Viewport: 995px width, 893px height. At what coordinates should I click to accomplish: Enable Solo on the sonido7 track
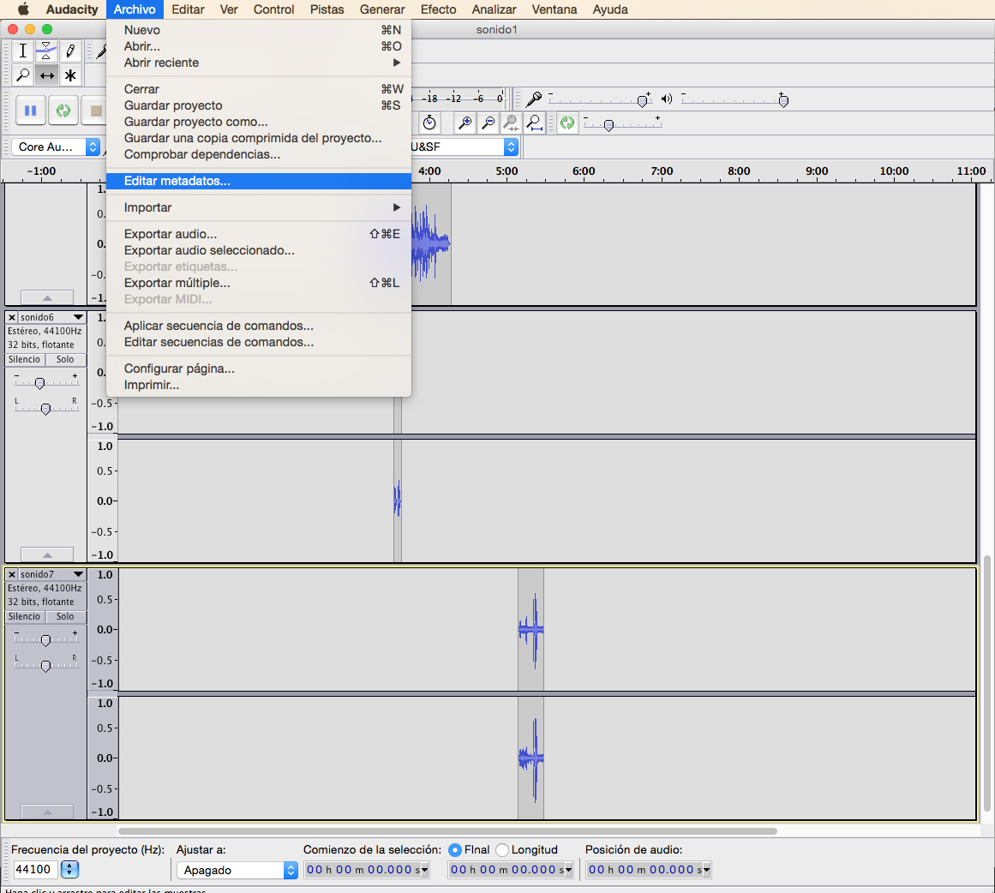[x=65, y=617]
